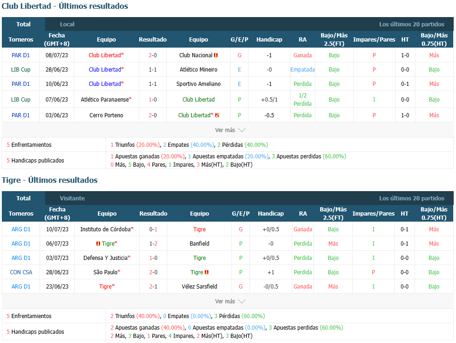Open LIB Cup link dated 07/06/23
The width and height of the screenshot is (456, 343).
(21, 100)
